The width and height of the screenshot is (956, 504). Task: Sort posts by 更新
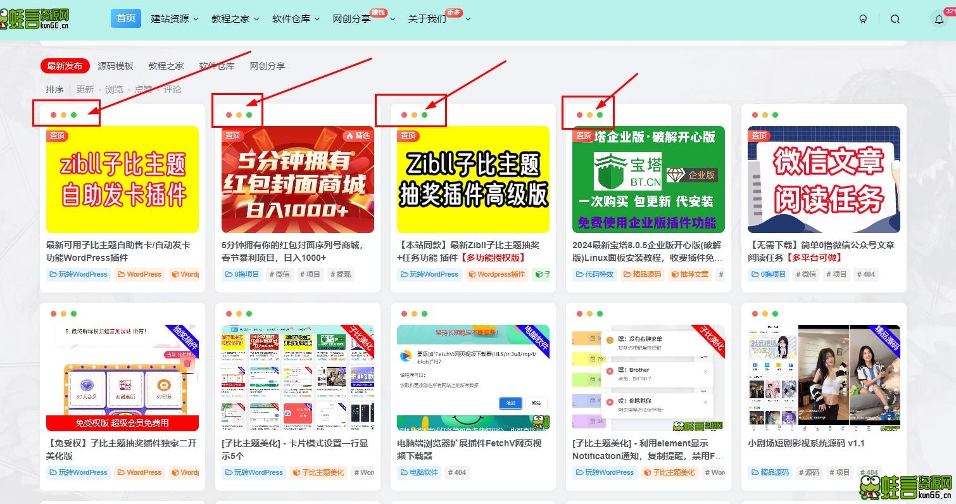(85, 90)
